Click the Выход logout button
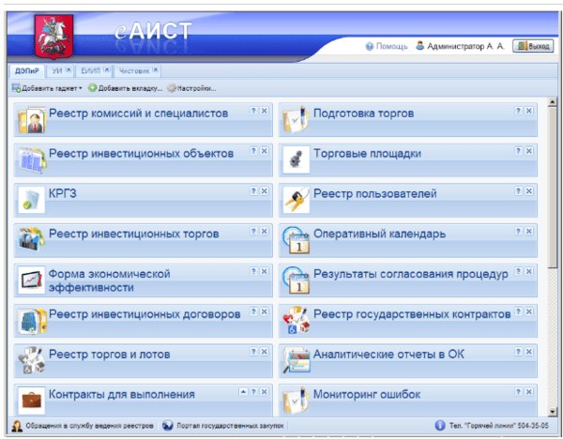Screen dimensions: 563x439 [532, 45]
